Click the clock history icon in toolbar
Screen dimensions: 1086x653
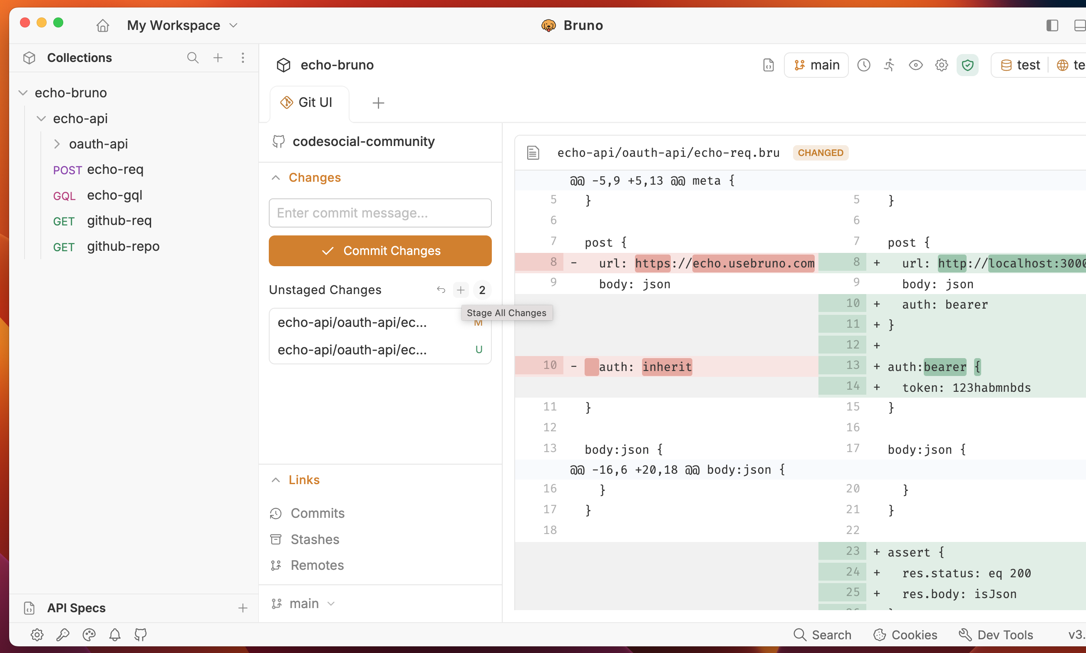click(863, 65)
